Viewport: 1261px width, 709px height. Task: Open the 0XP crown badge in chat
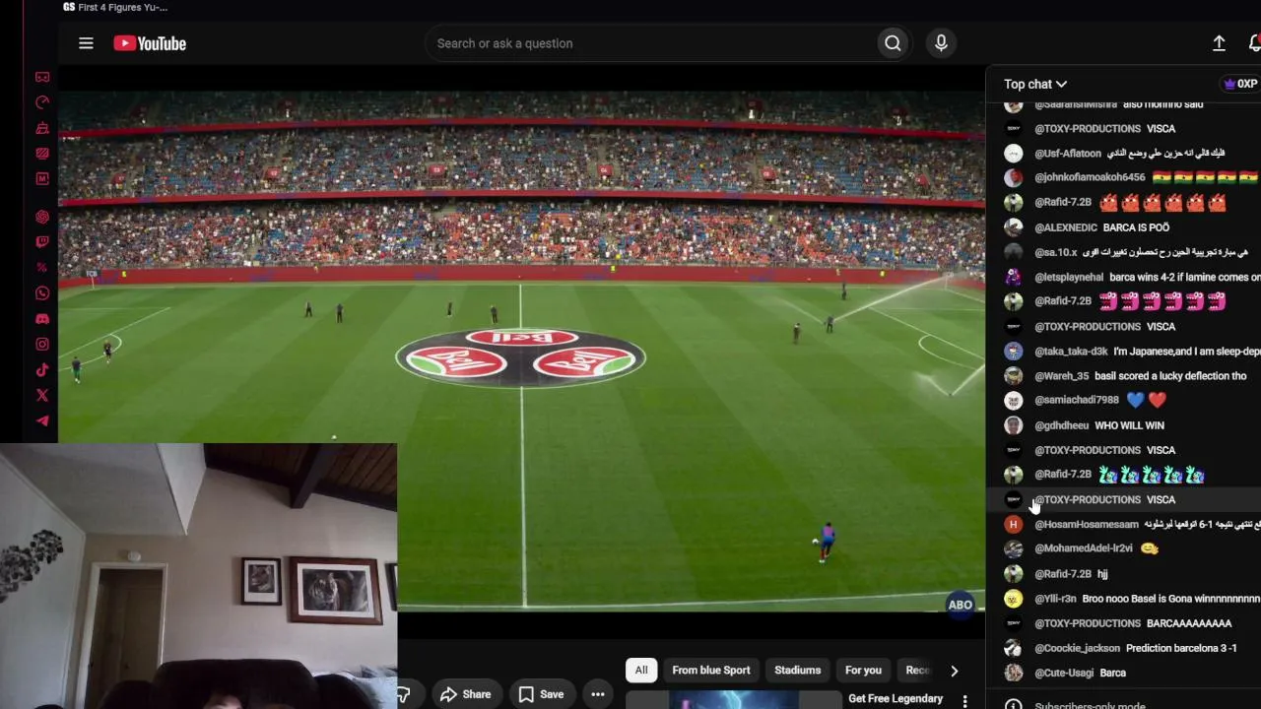pos(1240,84)
